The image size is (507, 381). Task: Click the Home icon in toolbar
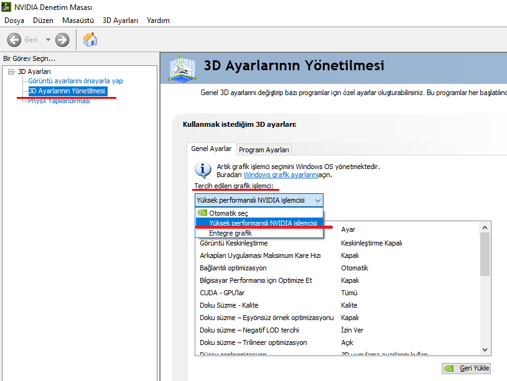90,40
